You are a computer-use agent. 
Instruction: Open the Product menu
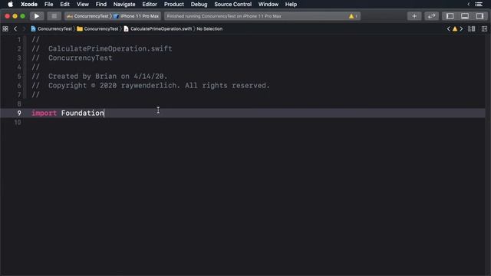click(x=174, y=5)
